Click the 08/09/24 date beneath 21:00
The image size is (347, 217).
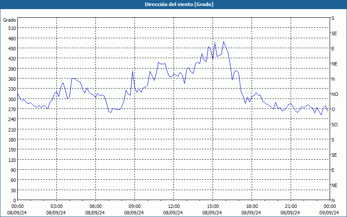290,213
